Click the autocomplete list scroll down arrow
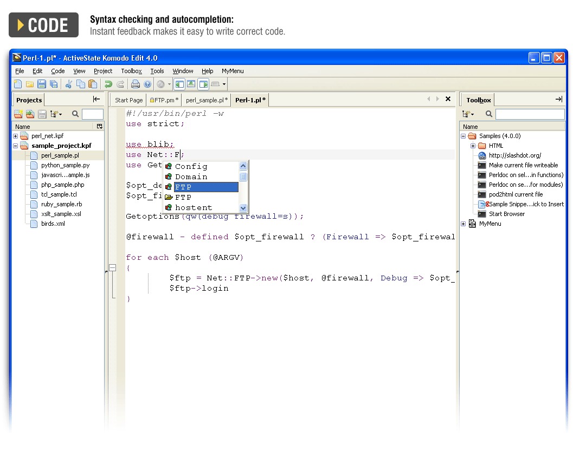Image resolution: width=573 pixels, height=471 pixels. pos(243,208)
